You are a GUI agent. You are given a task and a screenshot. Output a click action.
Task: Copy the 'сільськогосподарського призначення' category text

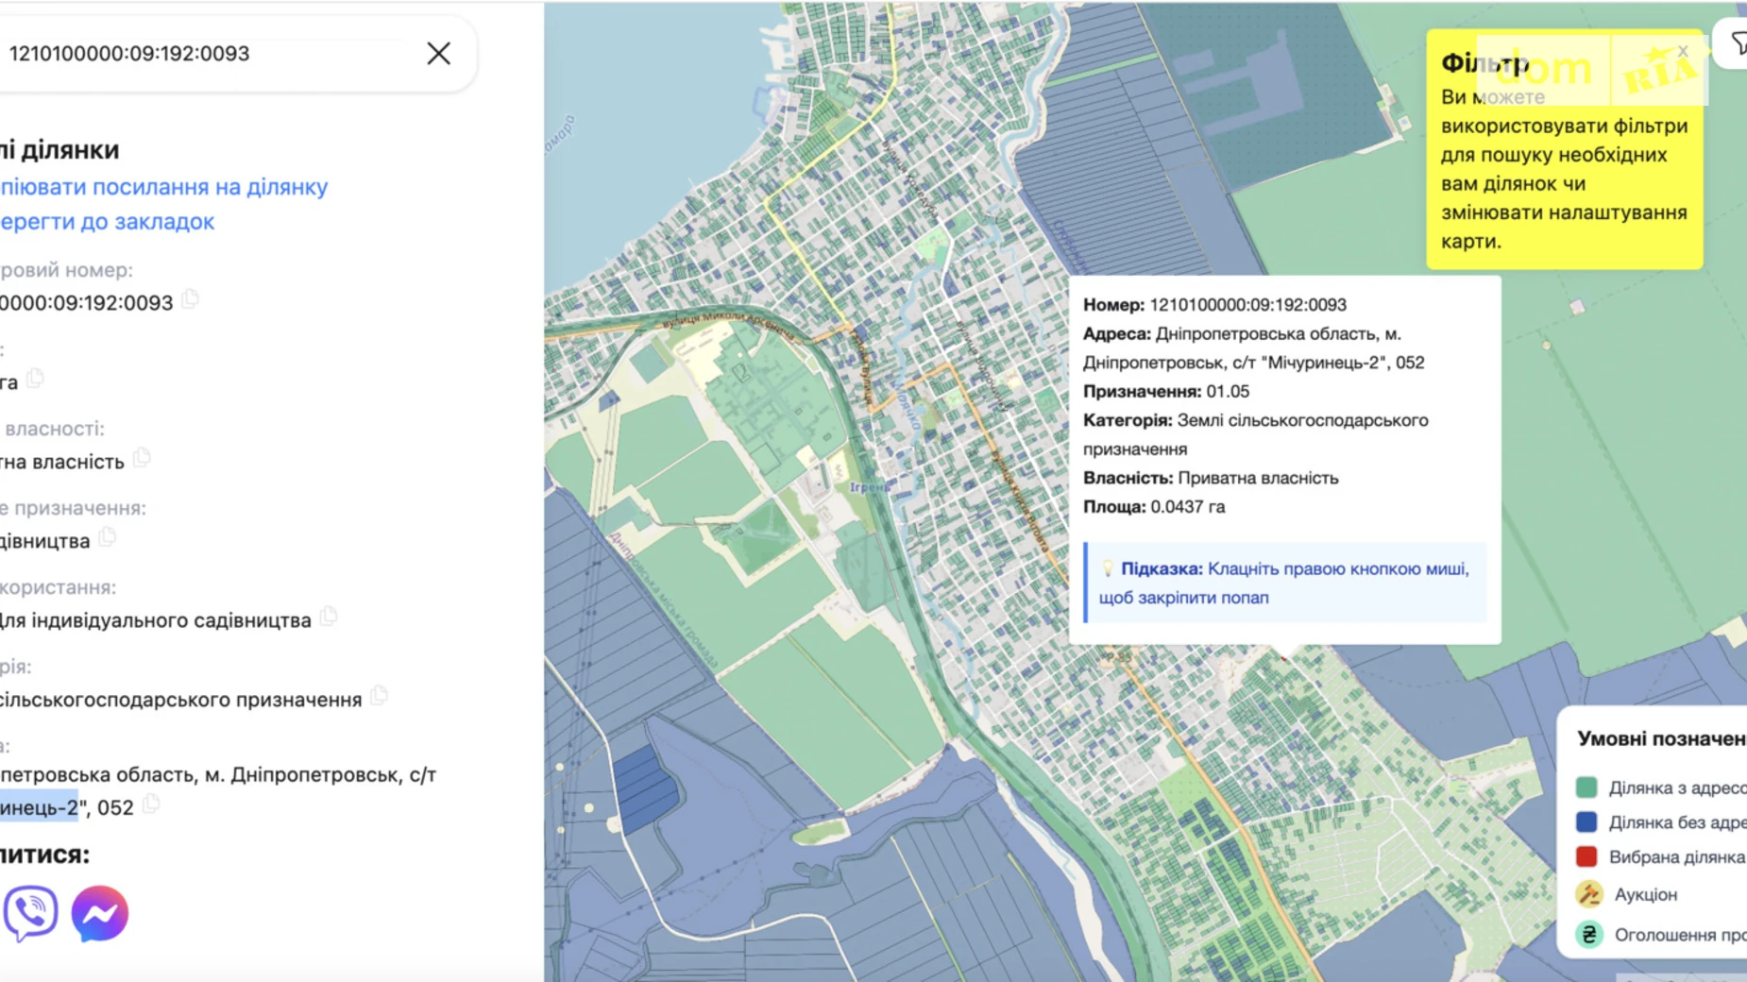click(380, 697)
